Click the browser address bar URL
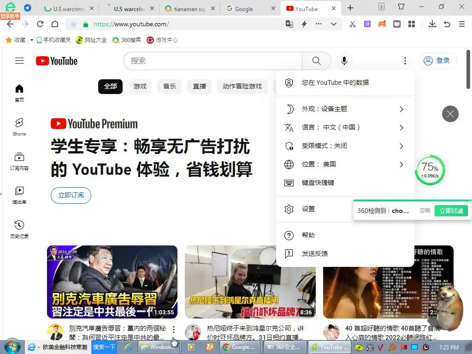The height and width of the screenshot is (354, 472). 131,24
